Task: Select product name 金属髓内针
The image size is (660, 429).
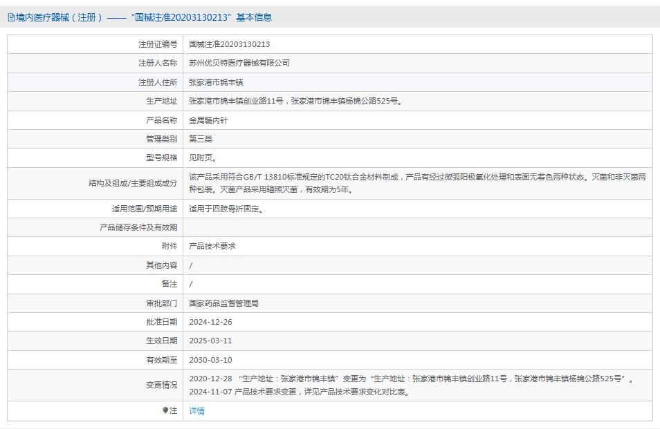Action: point(208,120)
